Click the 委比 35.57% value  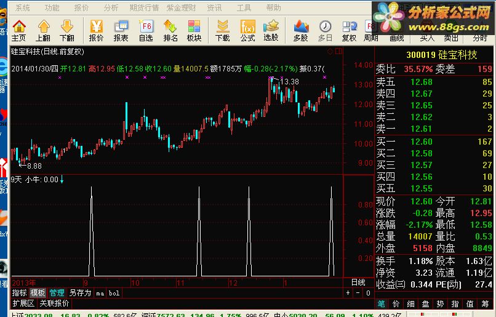pos(418,69)
